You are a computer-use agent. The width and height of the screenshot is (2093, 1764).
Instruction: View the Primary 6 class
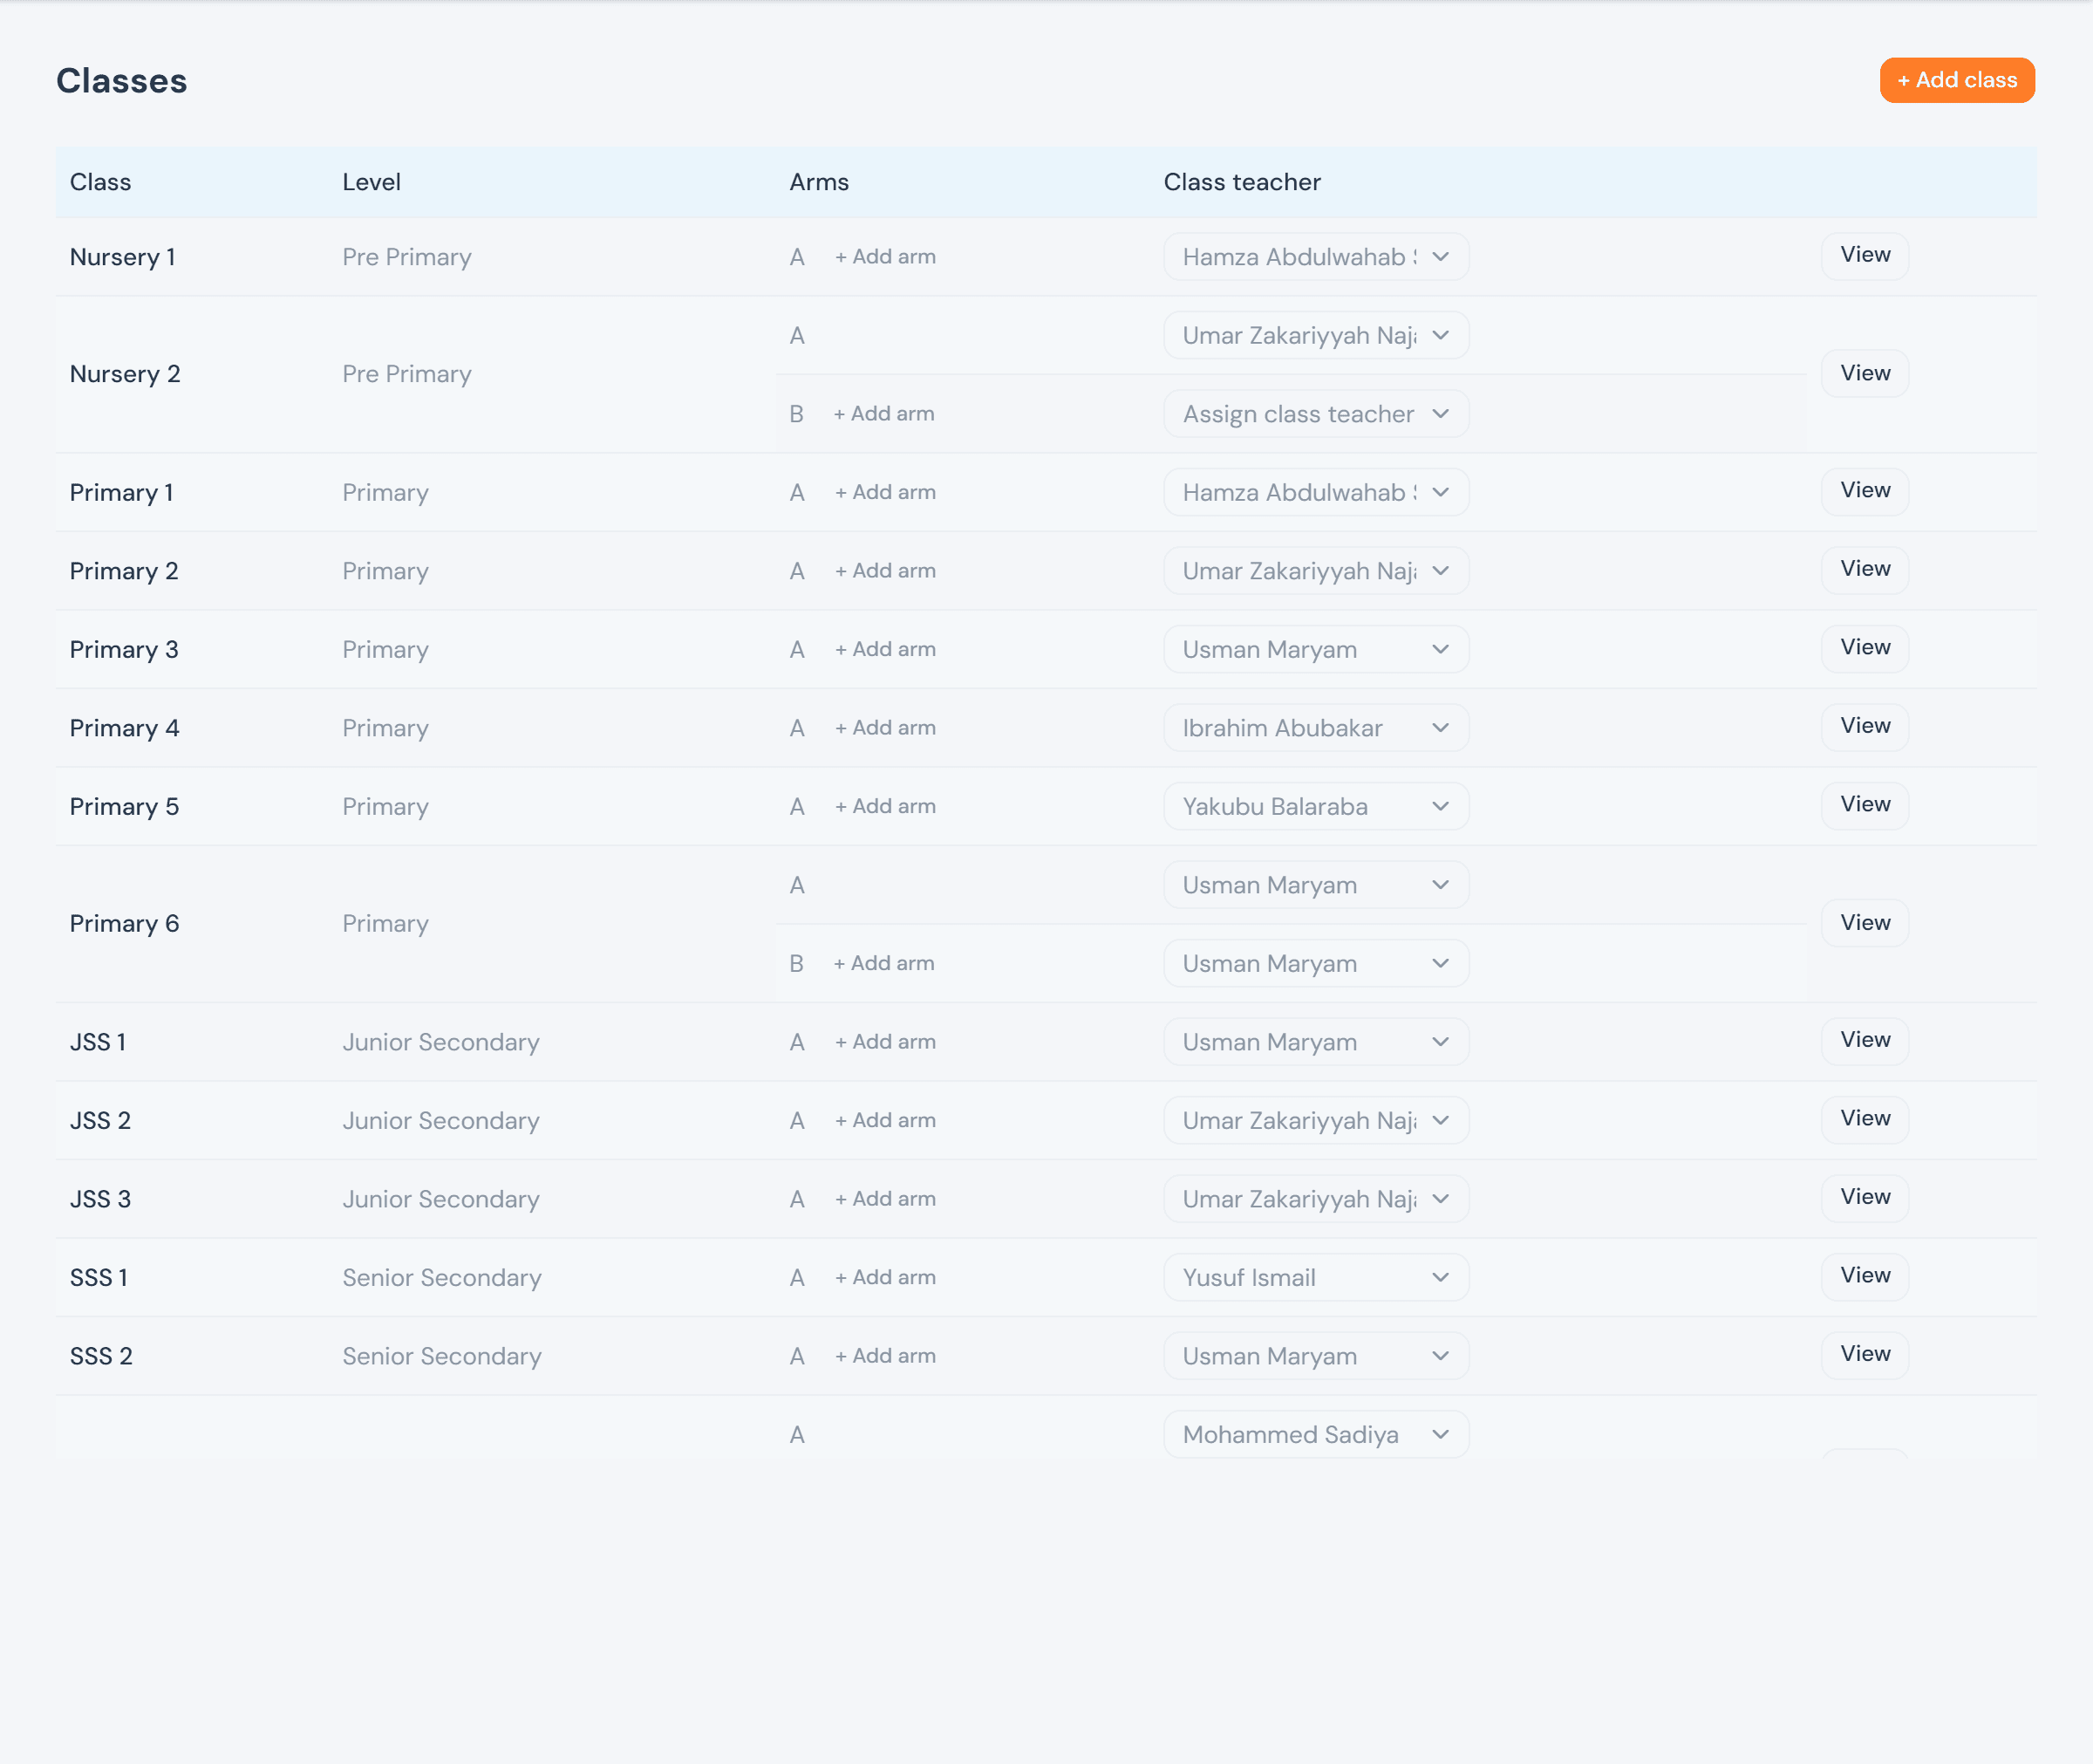tap(1865, 923)
